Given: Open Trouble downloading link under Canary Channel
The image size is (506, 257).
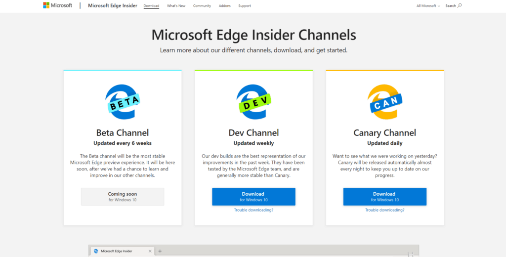Looking at the screenshot, I should (x=384, y=210).
